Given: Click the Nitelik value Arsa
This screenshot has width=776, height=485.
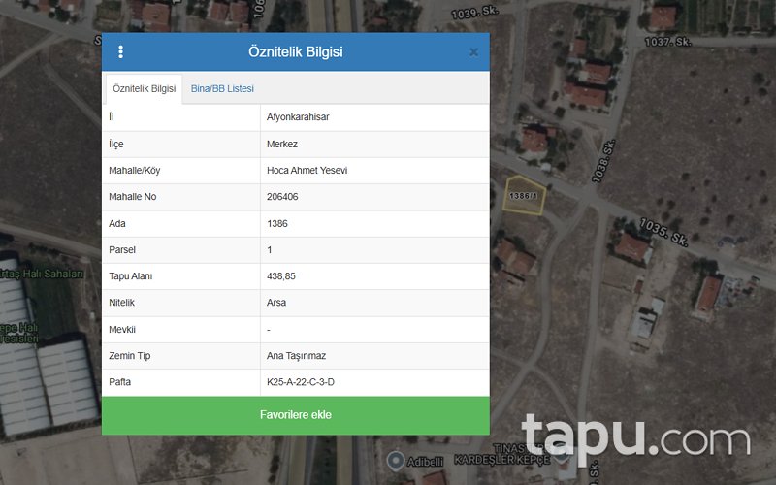Looking at the screenshot, I should (x=276, y=303).
